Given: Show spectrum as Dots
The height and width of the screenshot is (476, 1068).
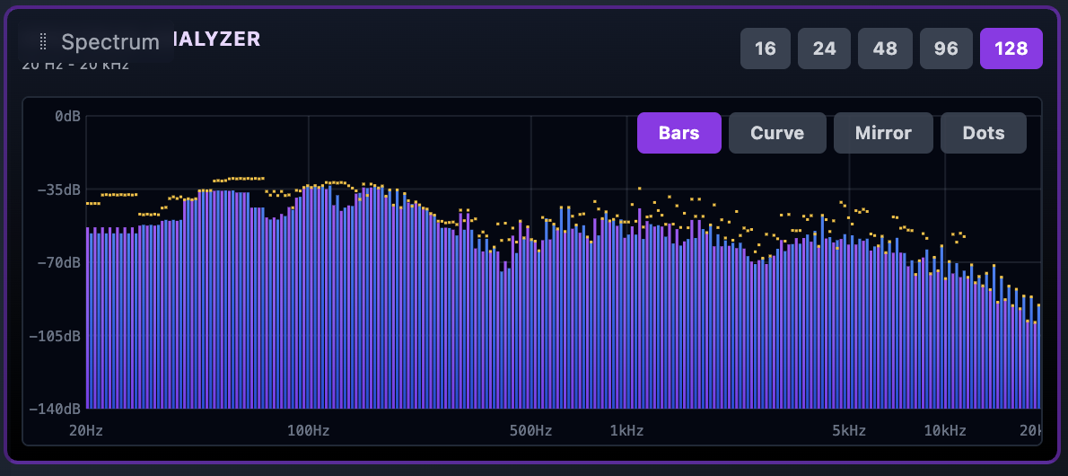Looking at the screenshot, I should click(984, 133).
